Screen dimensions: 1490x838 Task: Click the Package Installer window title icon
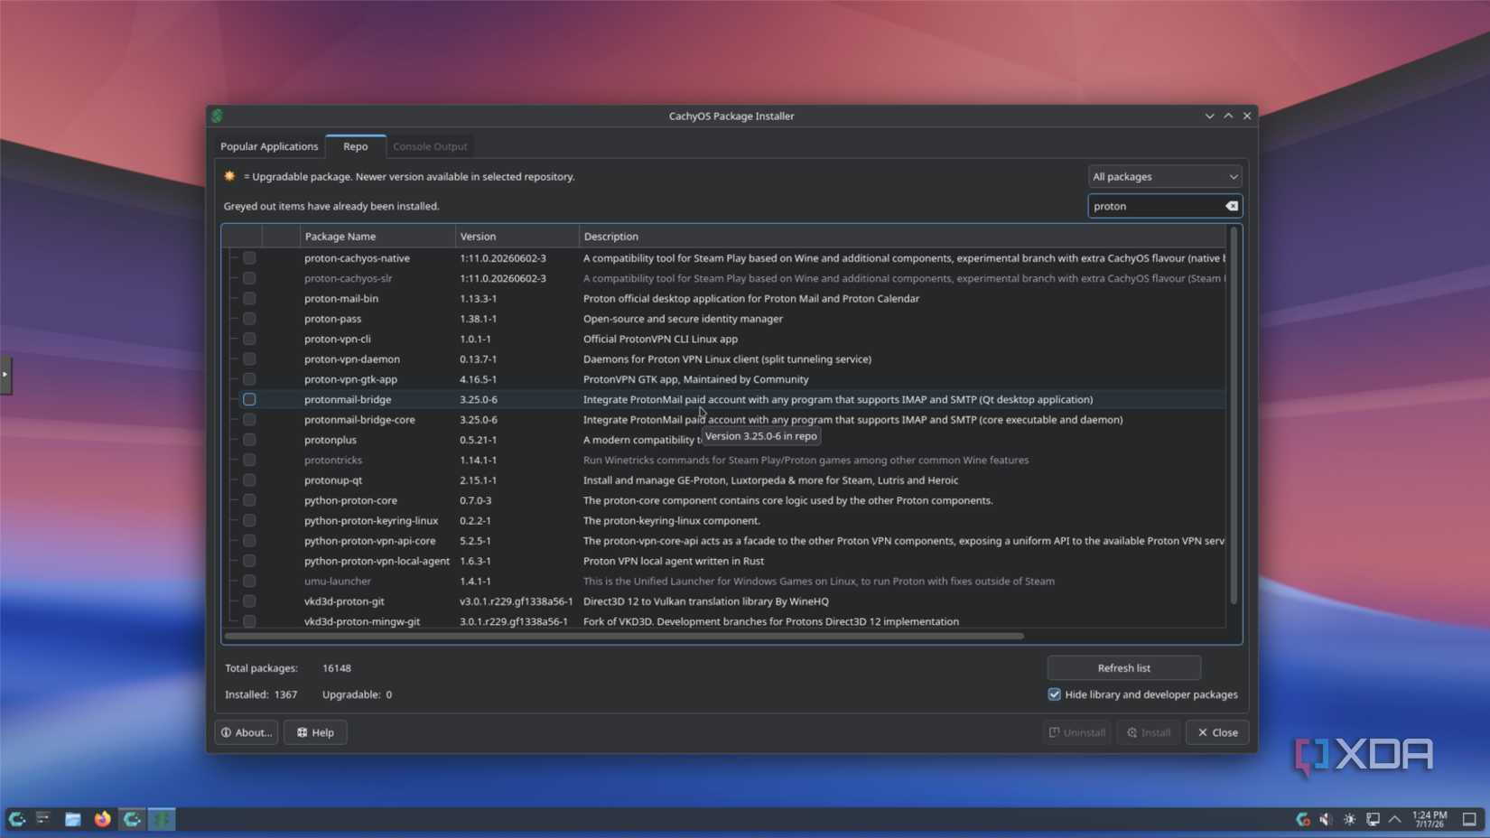pos(218,116)
